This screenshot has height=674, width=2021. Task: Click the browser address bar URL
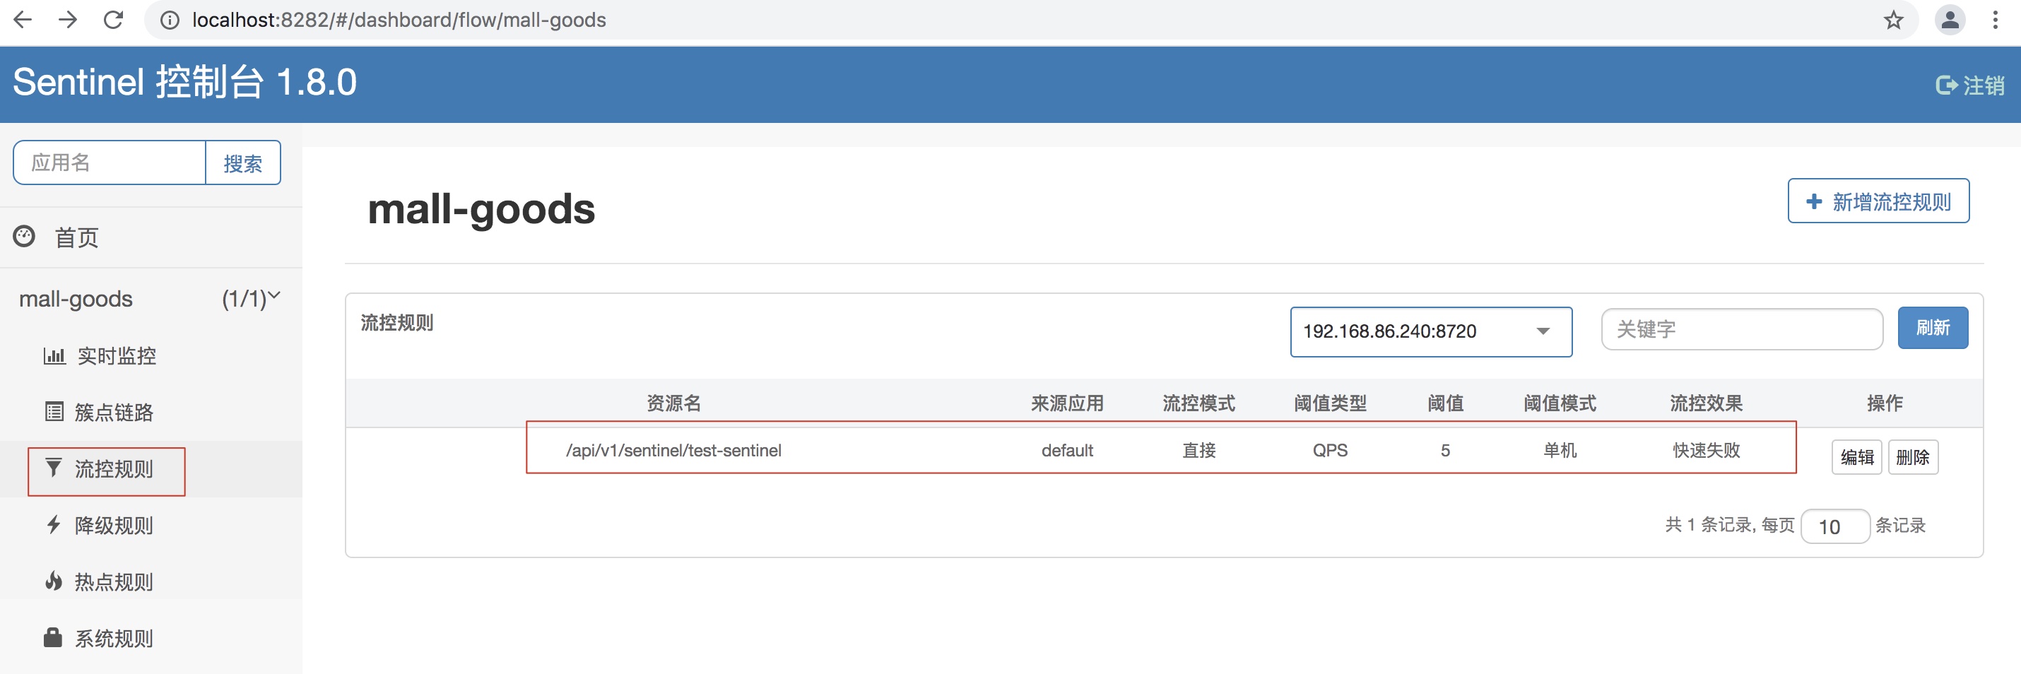click(x=399, y=20)
